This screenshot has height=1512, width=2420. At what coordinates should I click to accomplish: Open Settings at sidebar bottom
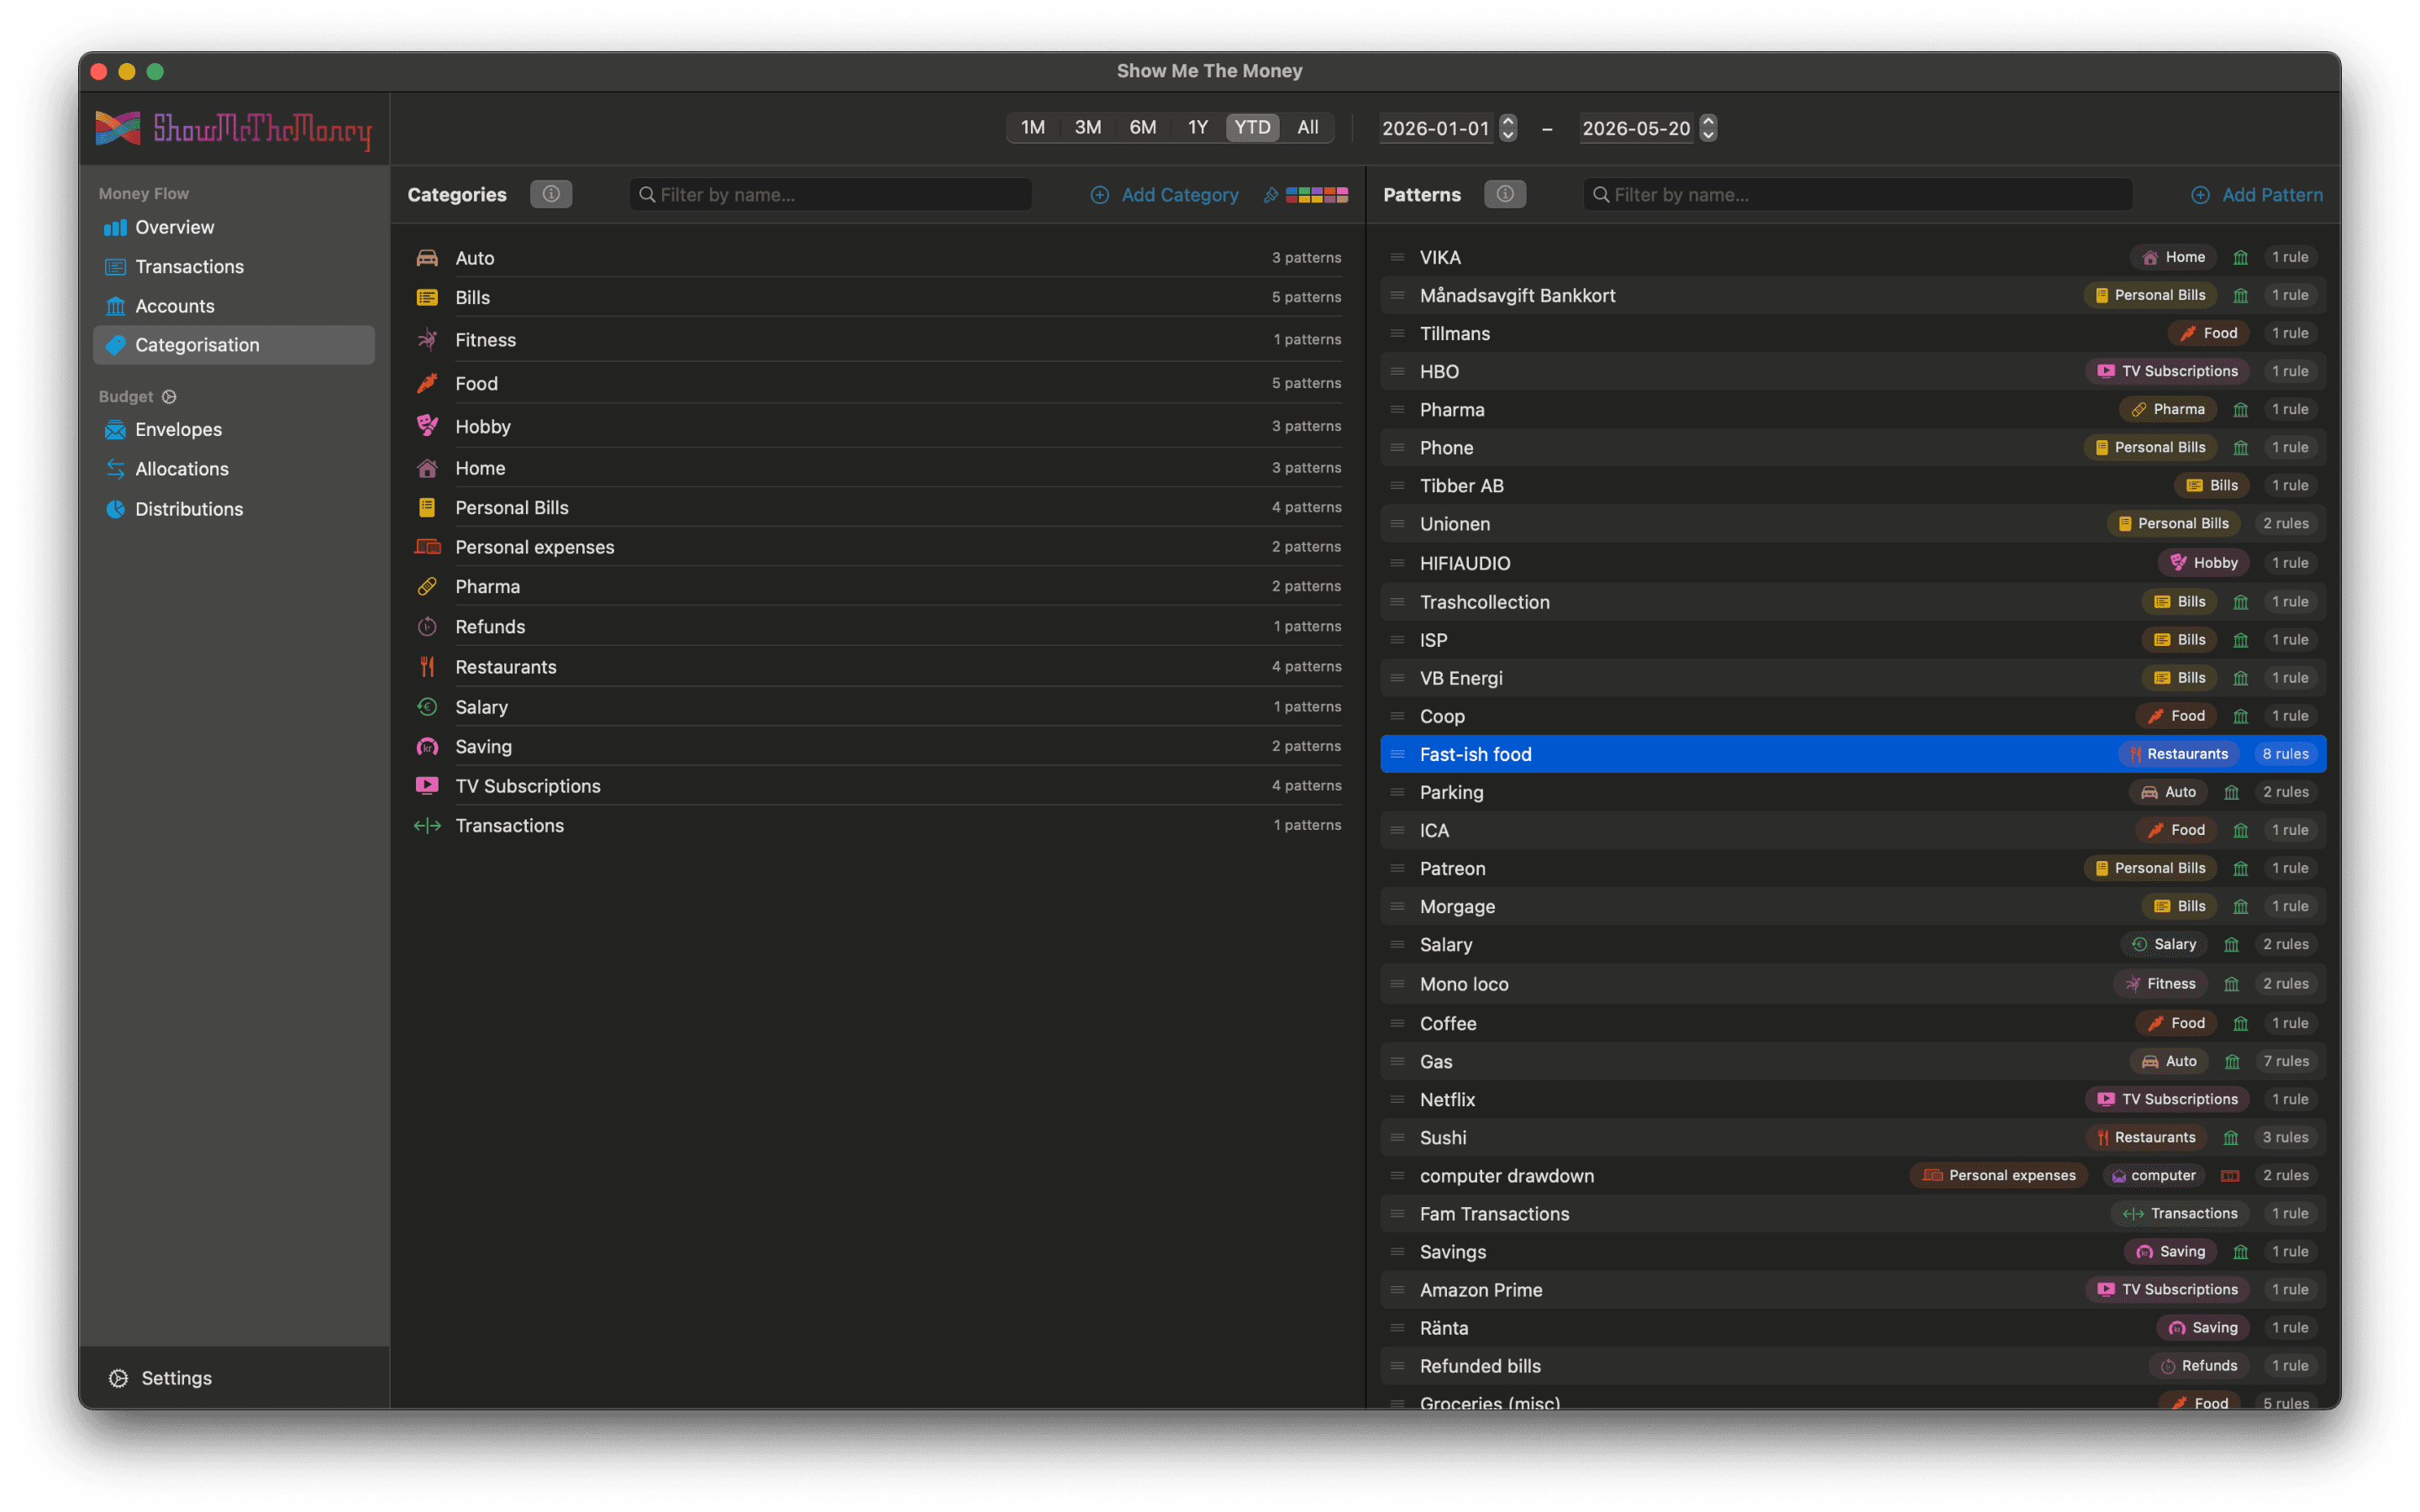coord(160,1377)
